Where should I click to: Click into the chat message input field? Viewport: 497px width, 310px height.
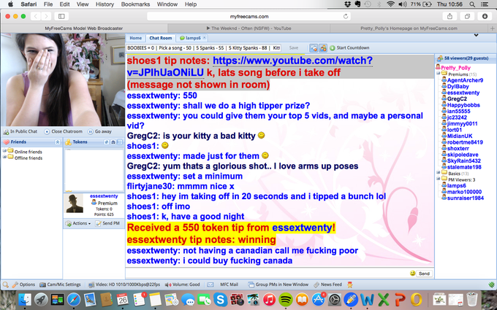coord(267,274)
